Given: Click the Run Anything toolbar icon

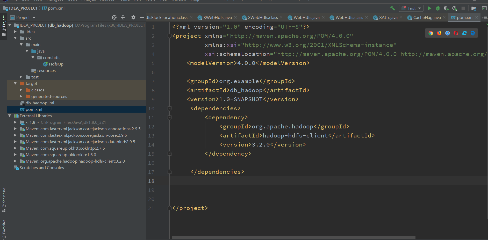Looking at the screenshot, I should point(484,8).
